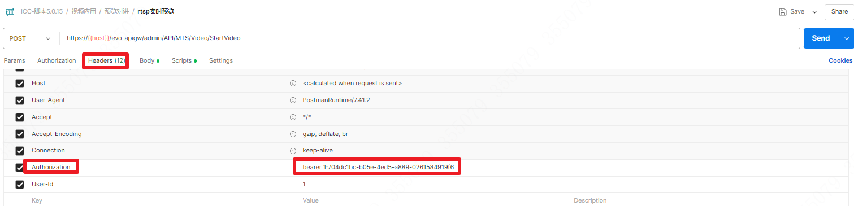Click the Save disk icon

(782, 12)
